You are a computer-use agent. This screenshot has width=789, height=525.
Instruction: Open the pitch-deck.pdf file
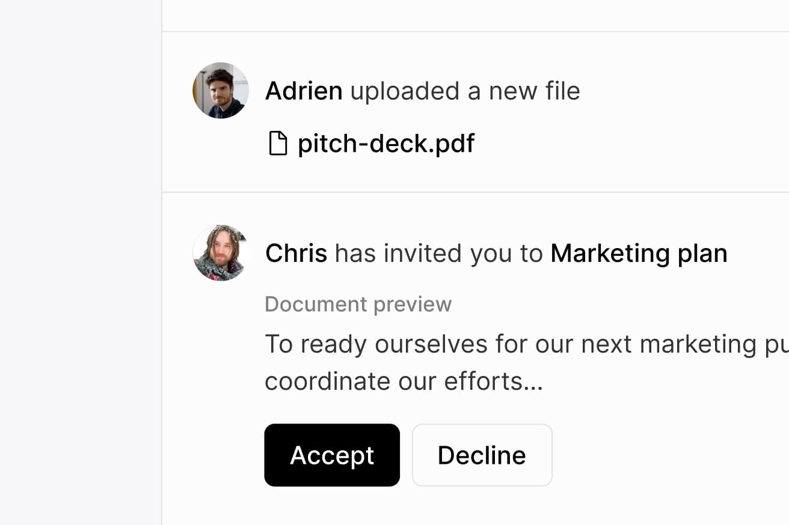click(x=386, y=144)
